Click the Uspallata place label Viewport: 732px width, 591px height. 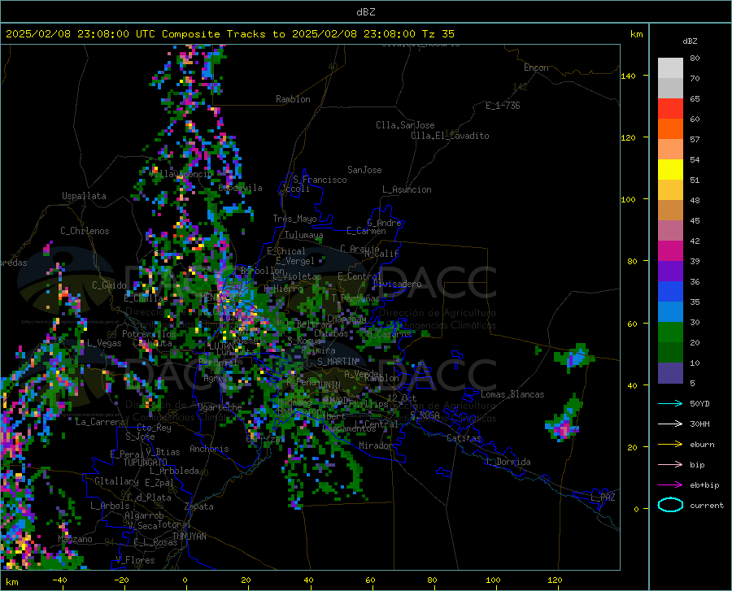(x=84, y=196)
